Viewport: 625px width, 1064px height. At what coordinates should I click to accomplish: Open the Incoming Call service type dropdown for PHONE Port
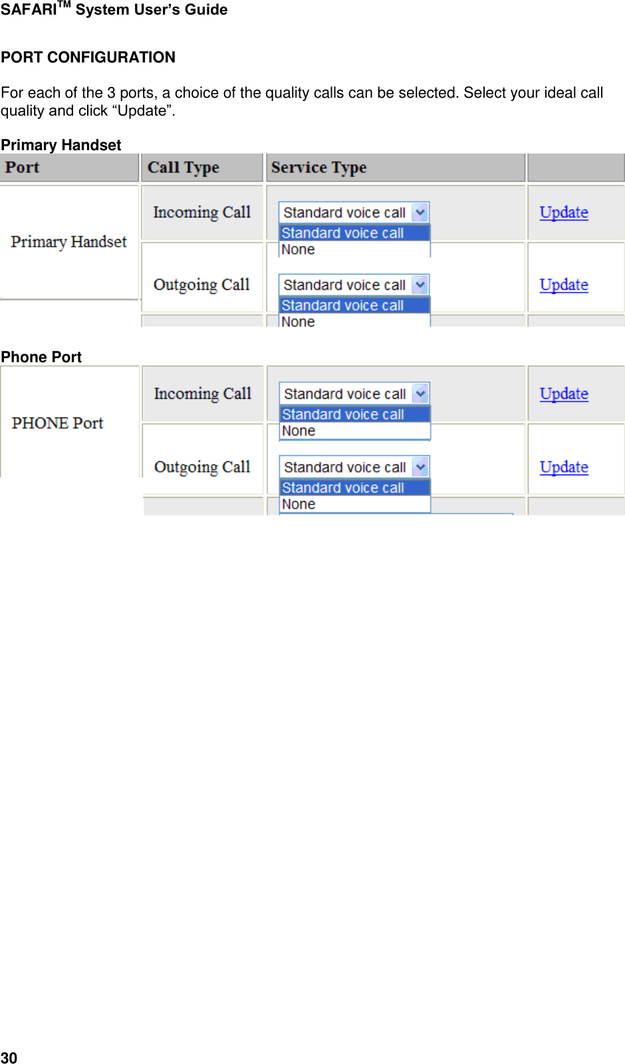coord(346,393)
